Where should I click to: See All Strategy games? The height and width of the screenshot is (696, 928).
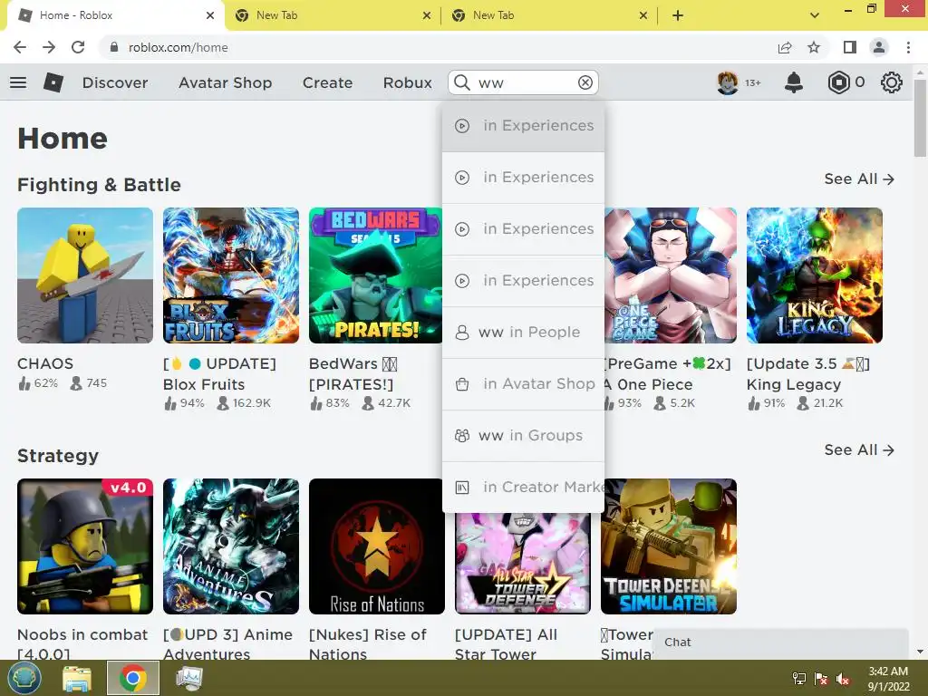click(859, 449)
